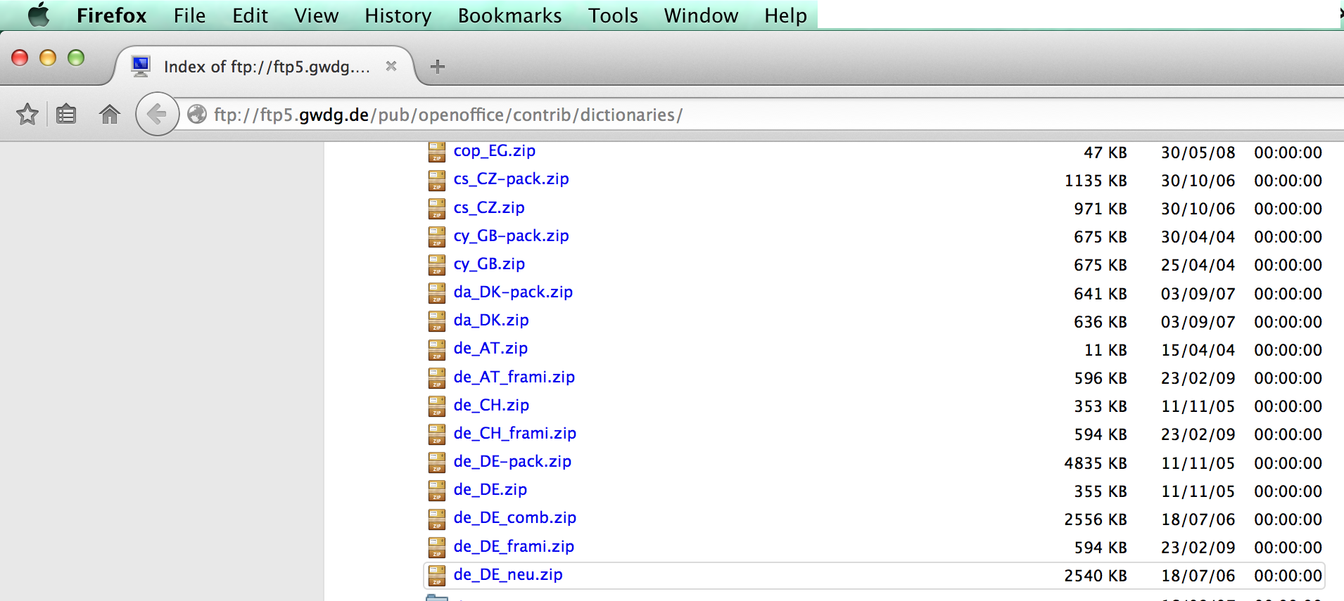This screenshot has width=1344, height=601.
Task: Open the History menu
Action: click(x=398, y=15)
